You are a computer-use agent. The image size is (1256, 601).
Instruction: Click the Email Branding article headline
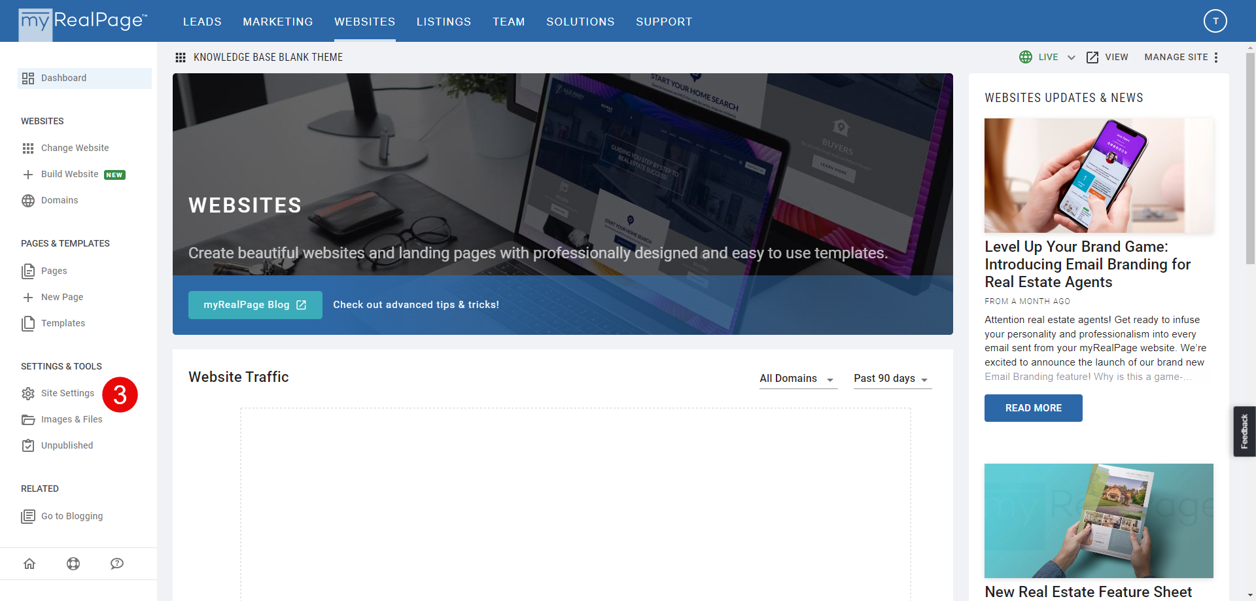pyautogui.click(x=1087, y=264)
